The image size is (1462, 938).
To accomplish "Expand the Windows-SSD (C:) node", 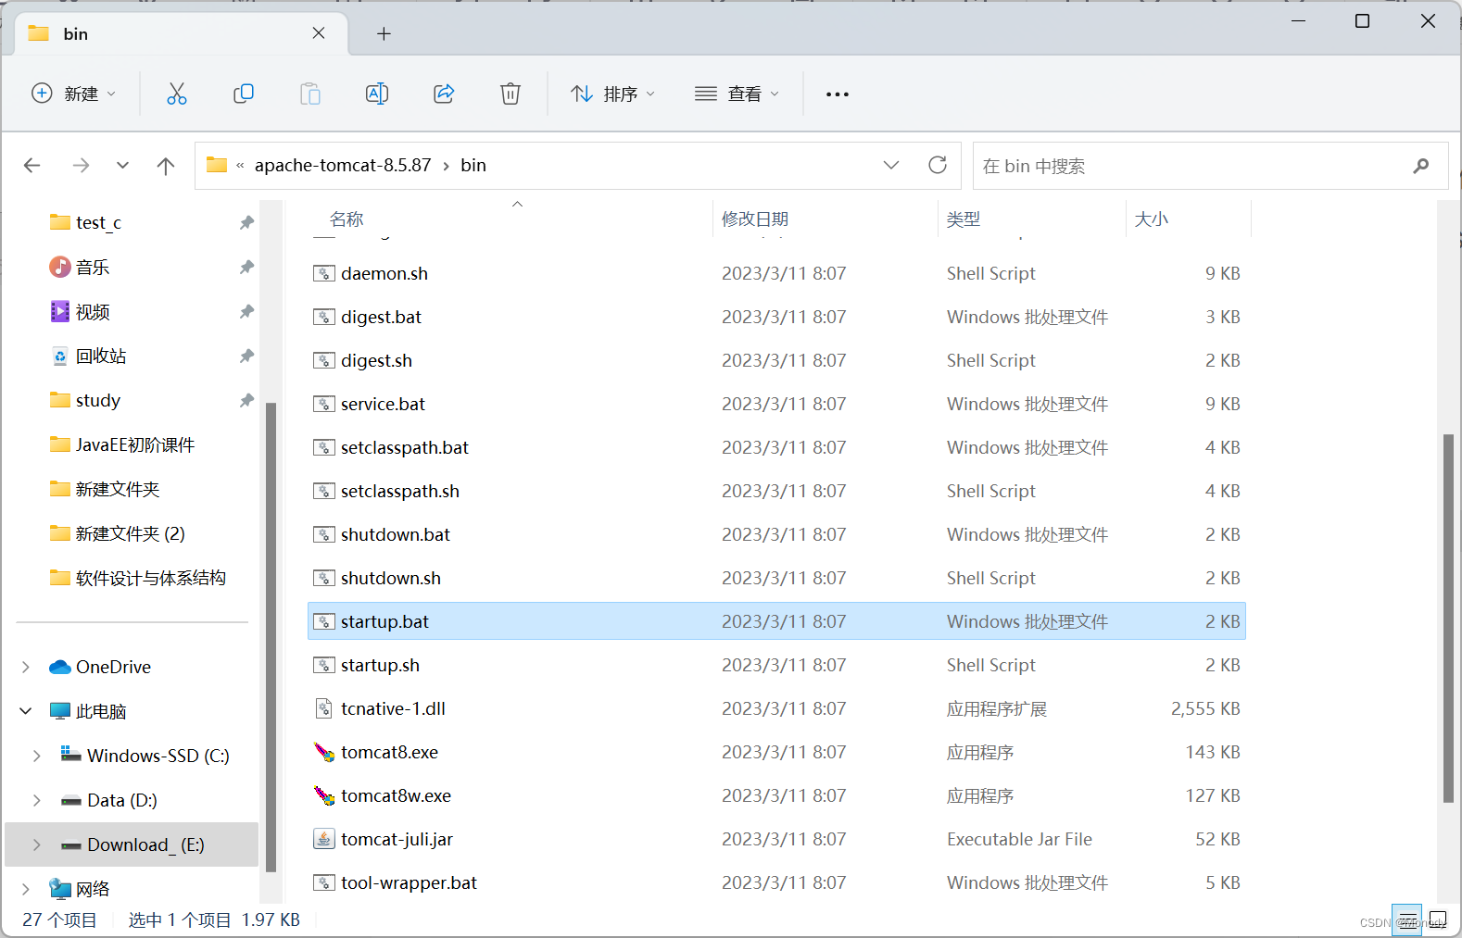I will pos(37,756).
